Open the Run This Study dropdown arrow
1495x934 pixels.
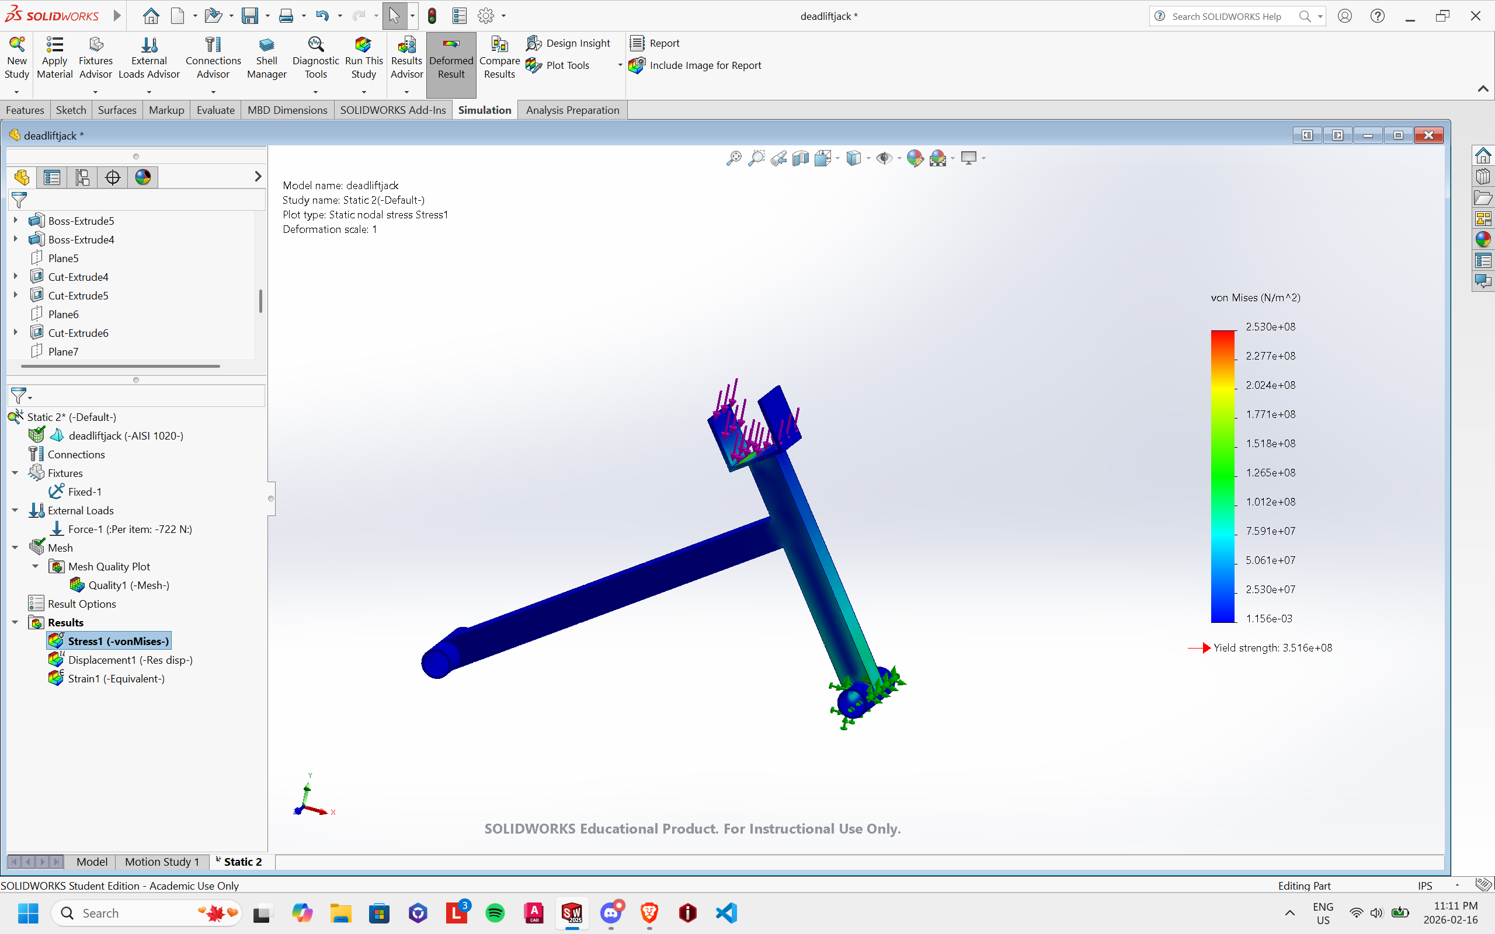click(x=364, y=92)
